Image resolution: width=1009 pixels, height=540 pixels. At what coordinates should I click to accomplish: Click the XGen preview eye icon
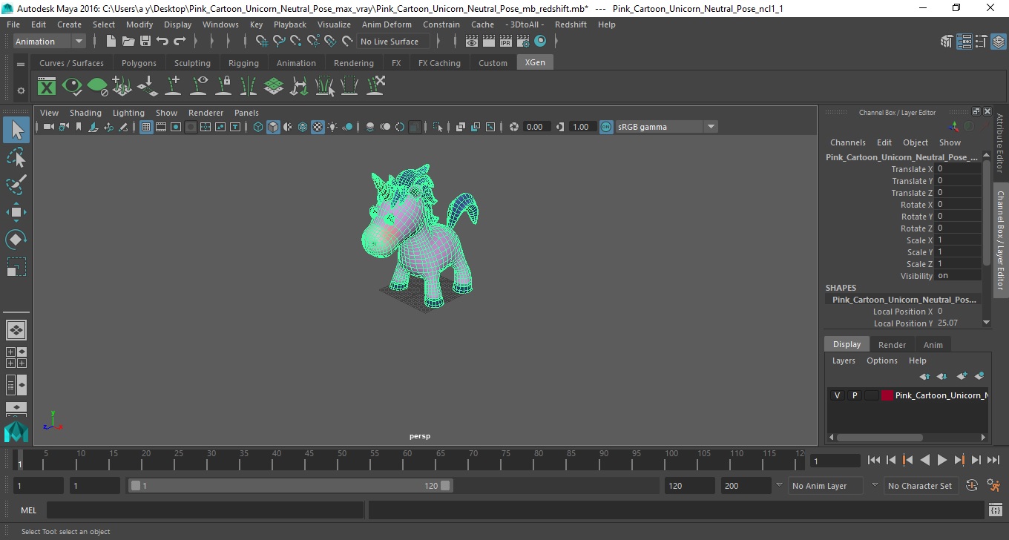[x=72, y=86]
